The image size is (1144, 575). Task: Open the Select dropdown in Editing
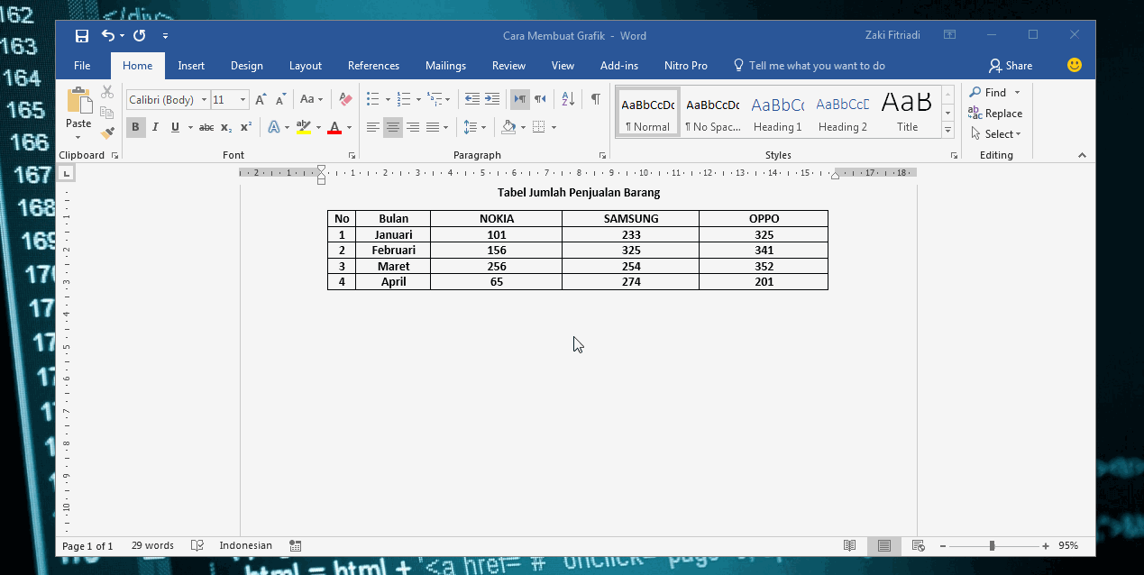point(996,134)
